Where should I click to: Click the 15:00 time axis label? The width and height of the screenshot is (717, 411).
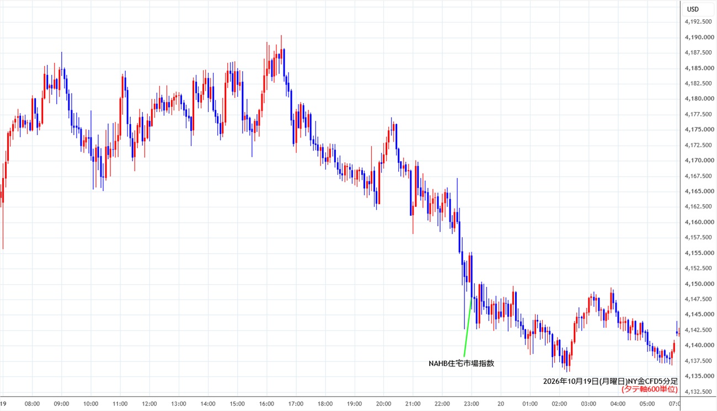tap(237, 404)
